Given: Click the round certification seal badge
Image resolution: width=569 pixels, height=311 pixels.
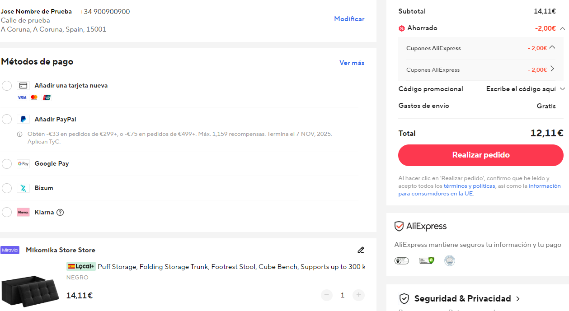Looking at the screenshot, I should [x=449, y=260].
